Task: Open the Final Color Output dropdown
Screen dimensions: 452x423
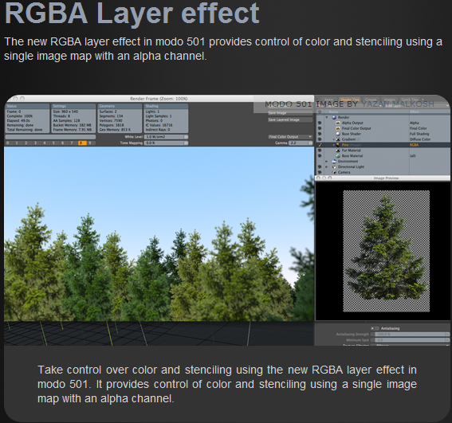Action: tap(290, 136)
